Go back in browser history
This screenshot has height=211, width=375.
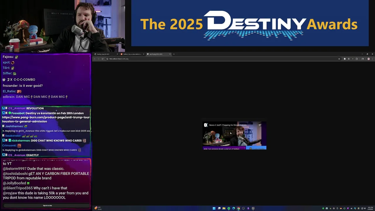click(x=95, y=59)
